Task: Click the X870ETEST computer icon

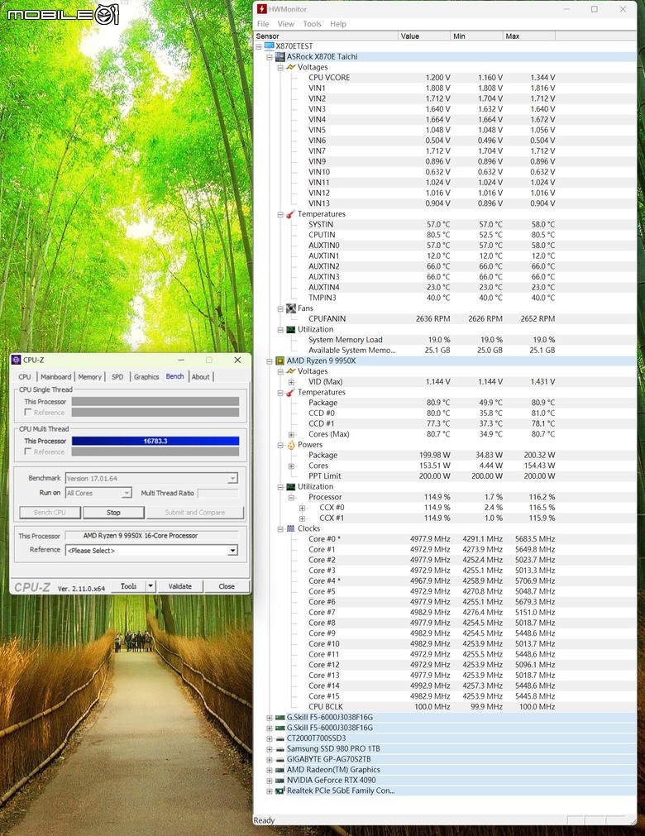Action: click(270, 45)
